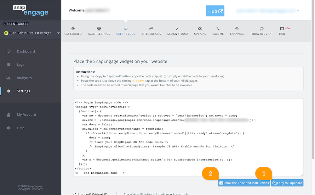Image resolution: width=315 pixels, height=195 pixels.
Task: Click the Integrations share arrow icon
Action: click(151, 29)
